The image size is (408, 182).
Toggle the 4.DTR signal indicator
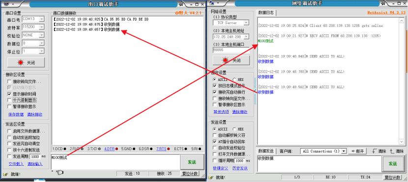(x=111, y=149)
